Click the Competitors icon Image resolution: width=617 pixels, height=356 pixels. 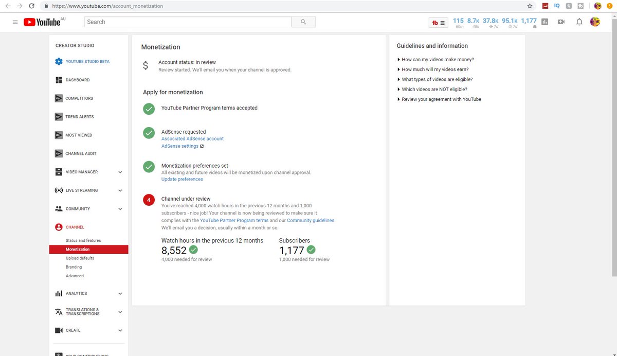click(59, 98)
